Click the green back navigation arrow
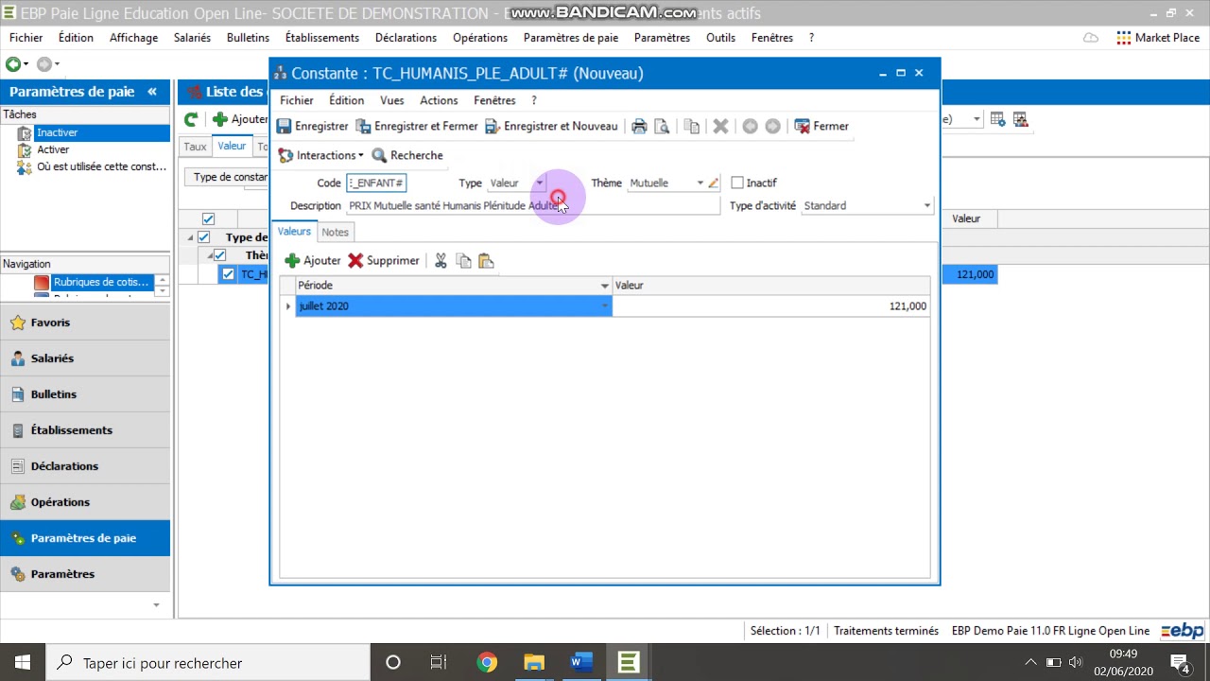 pos(13,64)
